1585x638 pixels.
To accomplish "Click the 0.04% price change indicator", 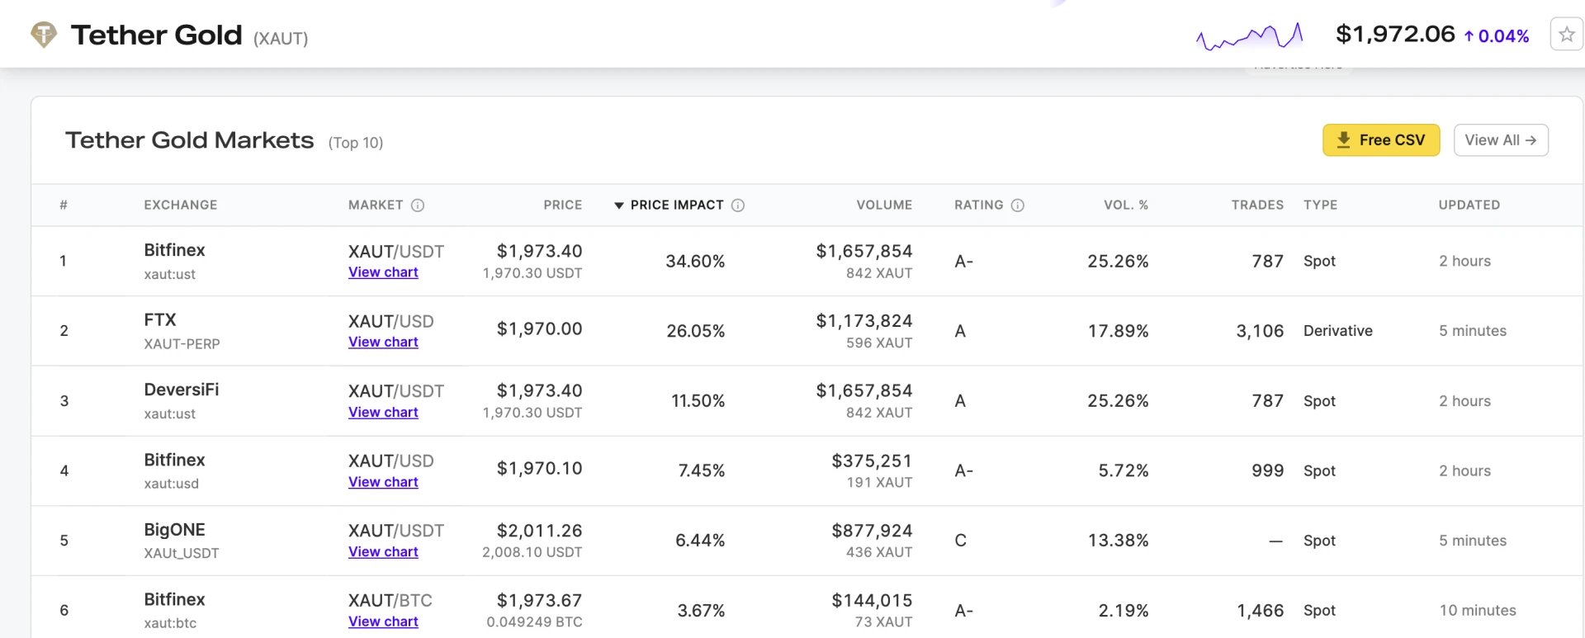I will pyautogui.click(x=1497, y=36).
